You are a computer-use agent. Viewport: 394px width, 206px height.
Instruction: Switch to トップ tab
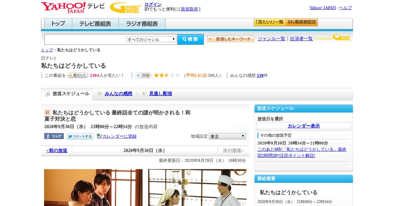coord(58,24)
